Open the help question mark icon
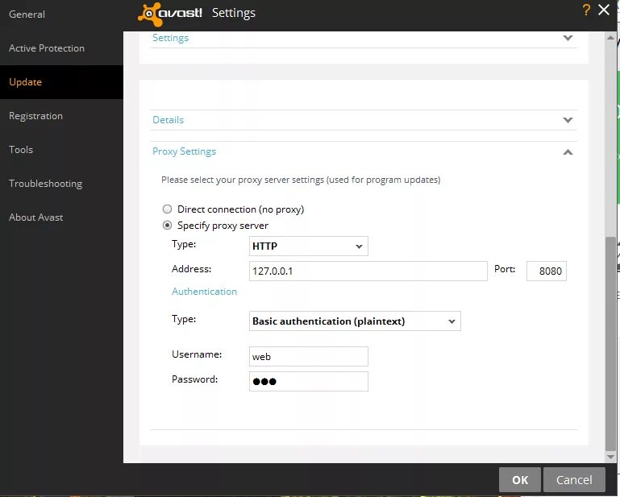The height and width of the screenshot is (497, 620). (586, 10)
